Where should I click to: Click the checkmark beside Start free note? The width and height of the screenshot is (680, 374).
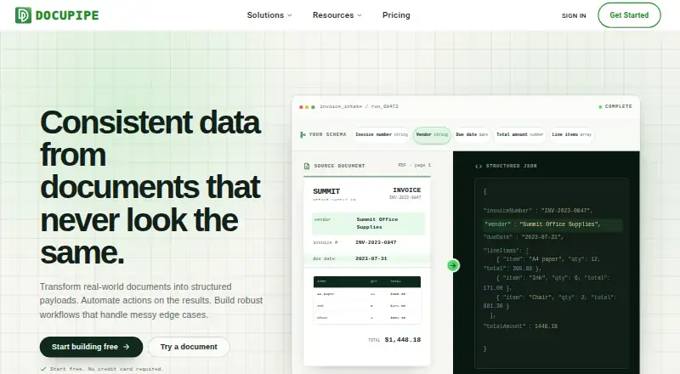[x=43, y=369]
